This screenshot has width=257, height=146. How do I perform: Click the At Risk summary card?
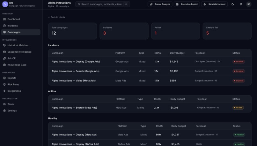pos(176,31)
